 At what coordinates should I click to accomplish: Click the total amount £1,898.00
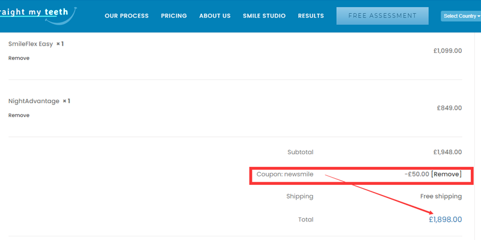tap(445, 220)
